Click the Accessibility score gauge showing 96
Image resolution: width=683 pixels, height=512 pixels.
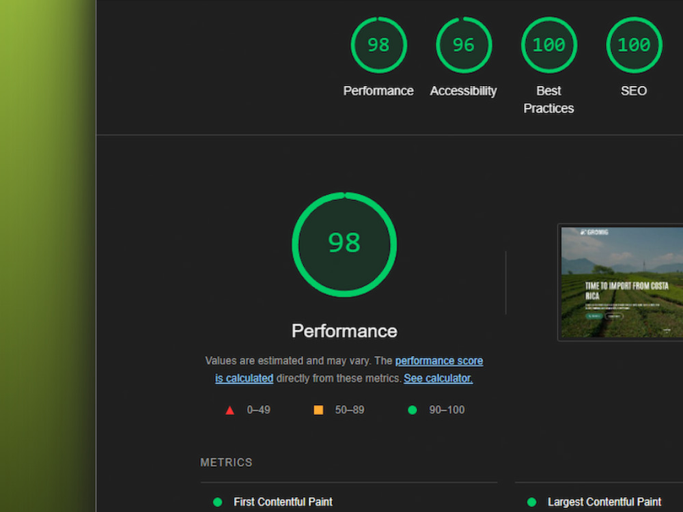pos(464,45)
